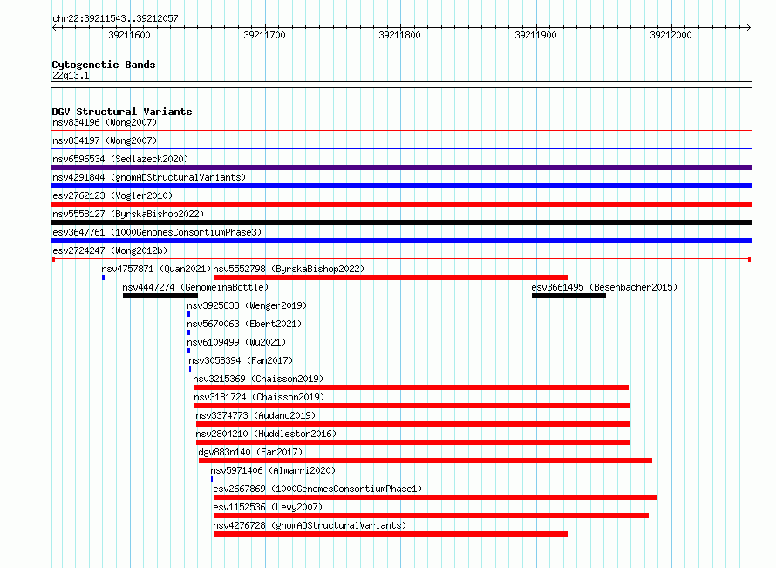The height and width of the screenshot is (568, 776).
Task: Open esv3647761 (1000GenomesConsortiumPhase3) label
Action: click(x=157, y=232)
